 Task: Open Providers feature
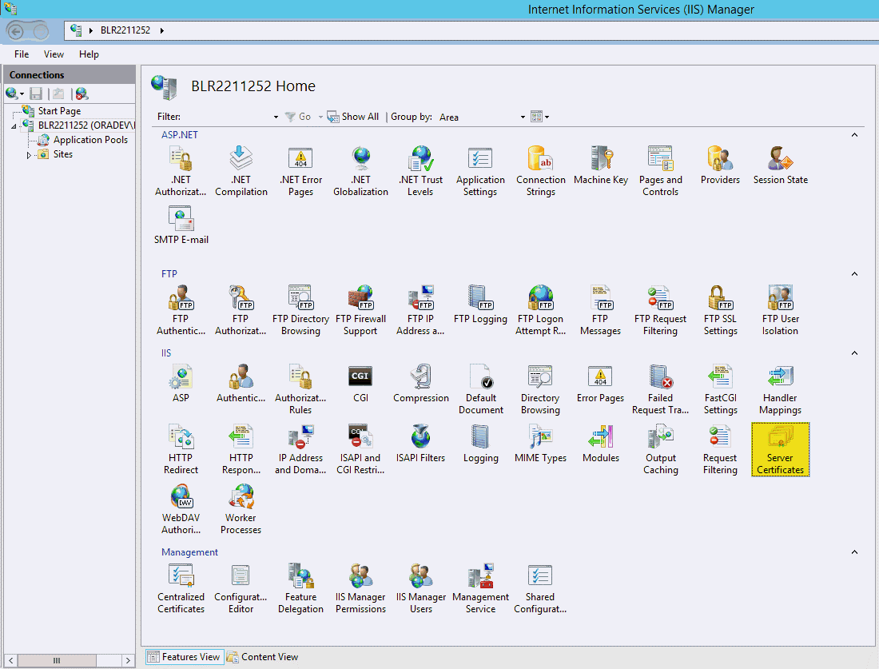click(x=720, y=165)
